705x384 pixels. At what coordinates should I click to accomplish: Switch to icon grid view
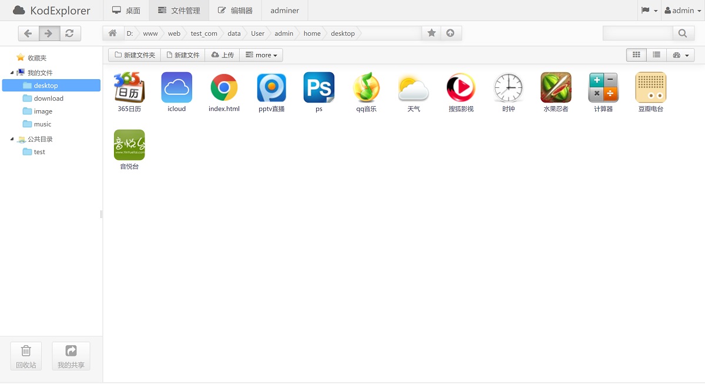(636, 55)
